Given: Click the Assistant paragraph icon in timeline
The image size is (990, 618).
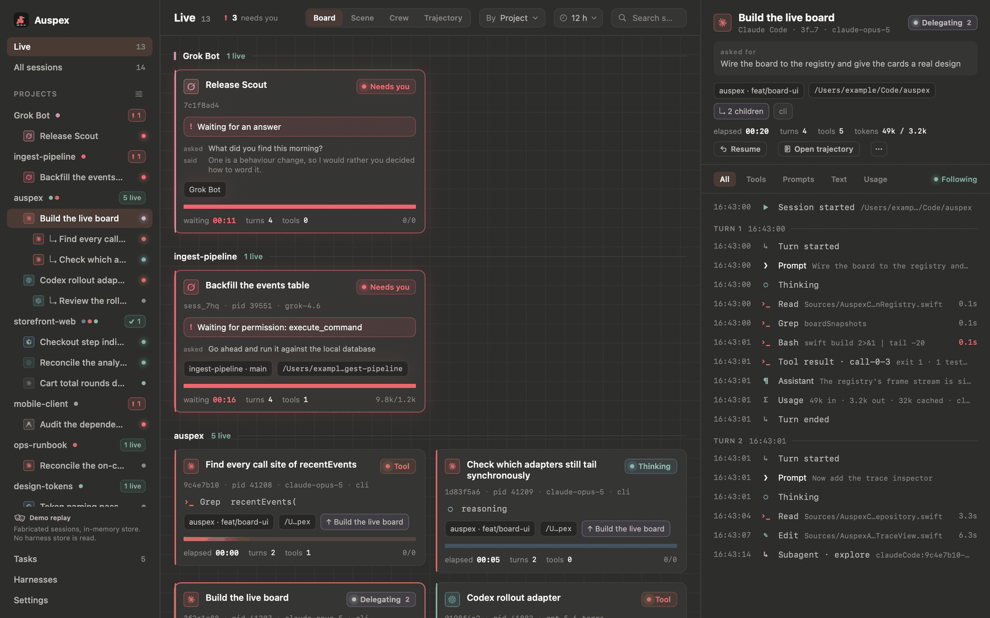Looking at the screenshot, I should tap(765, 381).
